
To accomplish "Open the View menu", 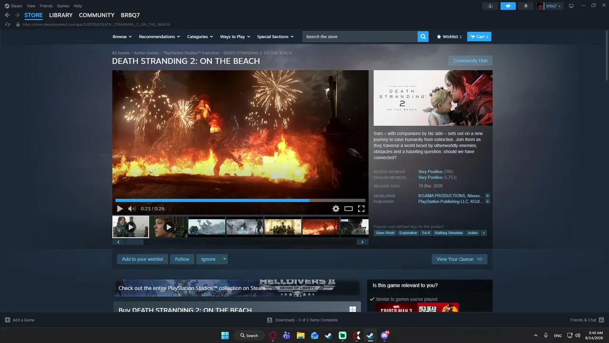I will [31, 6].
